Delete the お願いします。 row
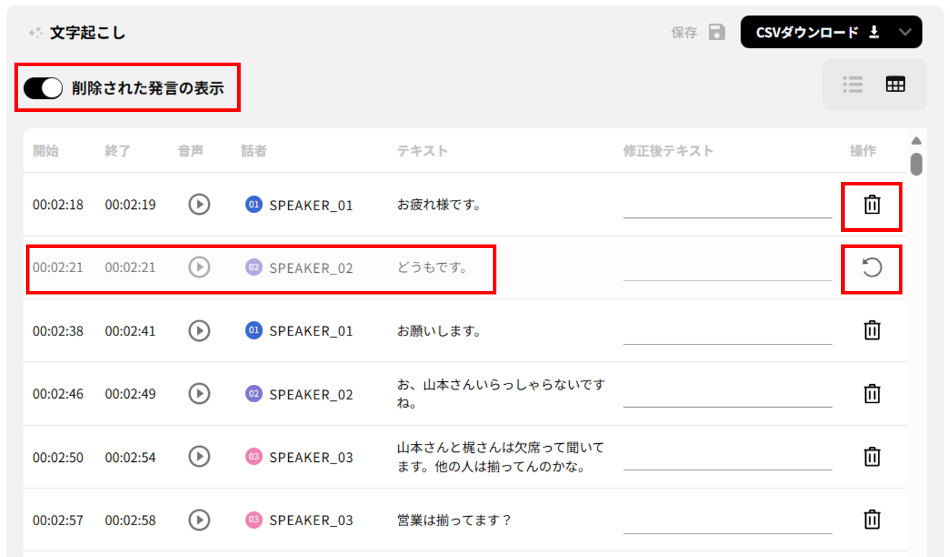Image resolution: width=950 pixels, height=557 pixels. [872, 331]
